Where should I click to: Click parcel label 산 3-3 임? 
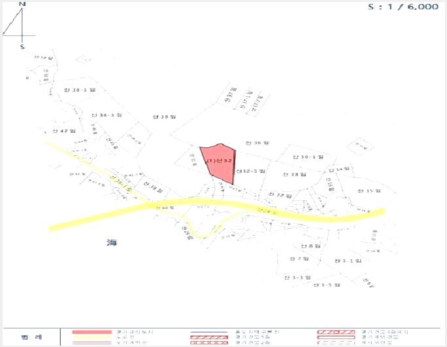pos(297,278)
